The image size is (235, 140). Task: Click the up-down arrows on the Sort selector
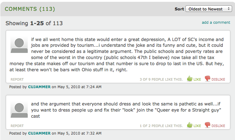point(229,9)
